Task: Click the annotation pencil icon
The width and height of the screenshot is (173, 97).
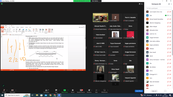Action: 4,86
